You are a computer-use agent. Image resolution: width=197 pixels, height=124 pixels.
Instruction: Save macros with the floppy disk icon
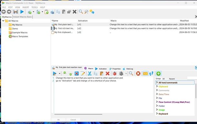[16, 12]
